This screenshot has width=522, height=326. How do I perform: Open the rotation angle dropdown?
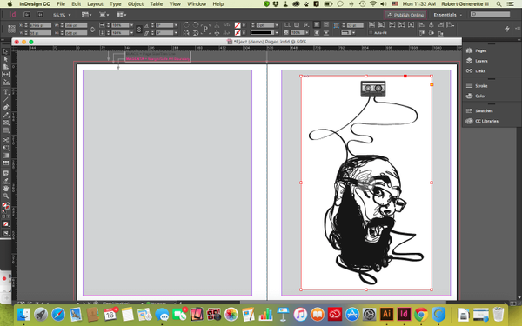[176, 25]
